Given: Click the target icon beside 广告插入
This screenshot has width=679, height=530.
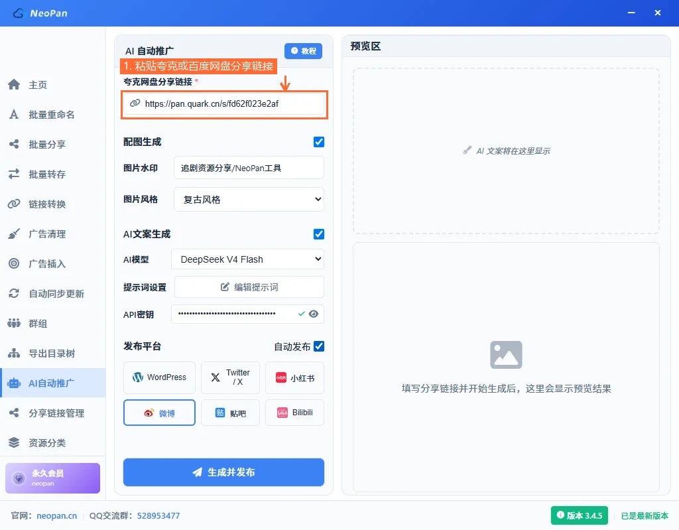Looking at the screenshot, I should coord(14,263).
